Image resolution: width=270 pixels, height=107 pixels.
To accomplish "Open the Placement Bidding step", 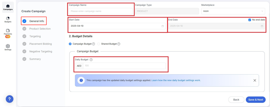I will pos(40,44).
